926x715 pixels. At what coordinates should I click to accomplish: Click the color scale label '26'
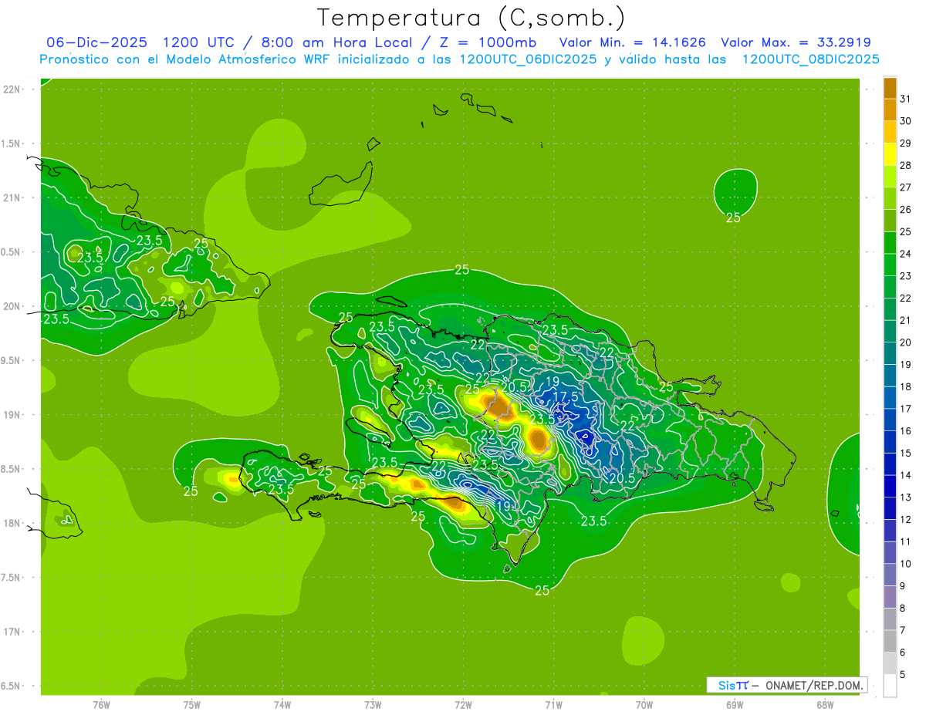coord(905,209)
